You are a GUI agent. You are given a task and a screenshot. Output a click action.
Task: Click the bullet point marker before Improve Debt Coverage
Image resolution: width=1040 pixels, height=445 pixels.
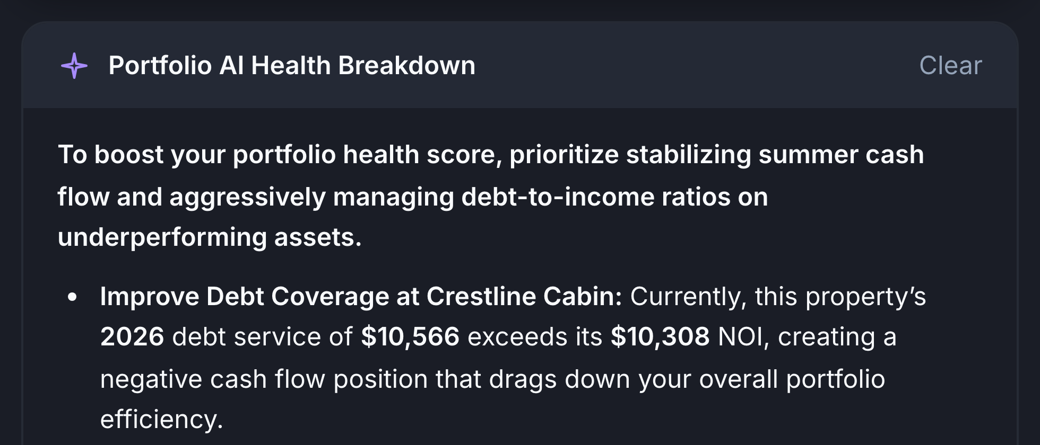[73, 297]
